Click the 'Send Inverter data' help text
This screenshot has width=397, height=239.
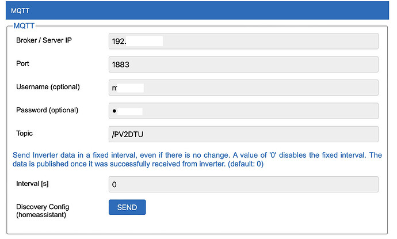click(44, 155)
